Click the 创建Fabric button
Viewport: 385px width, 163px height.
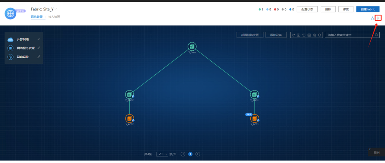pos(368,9)
